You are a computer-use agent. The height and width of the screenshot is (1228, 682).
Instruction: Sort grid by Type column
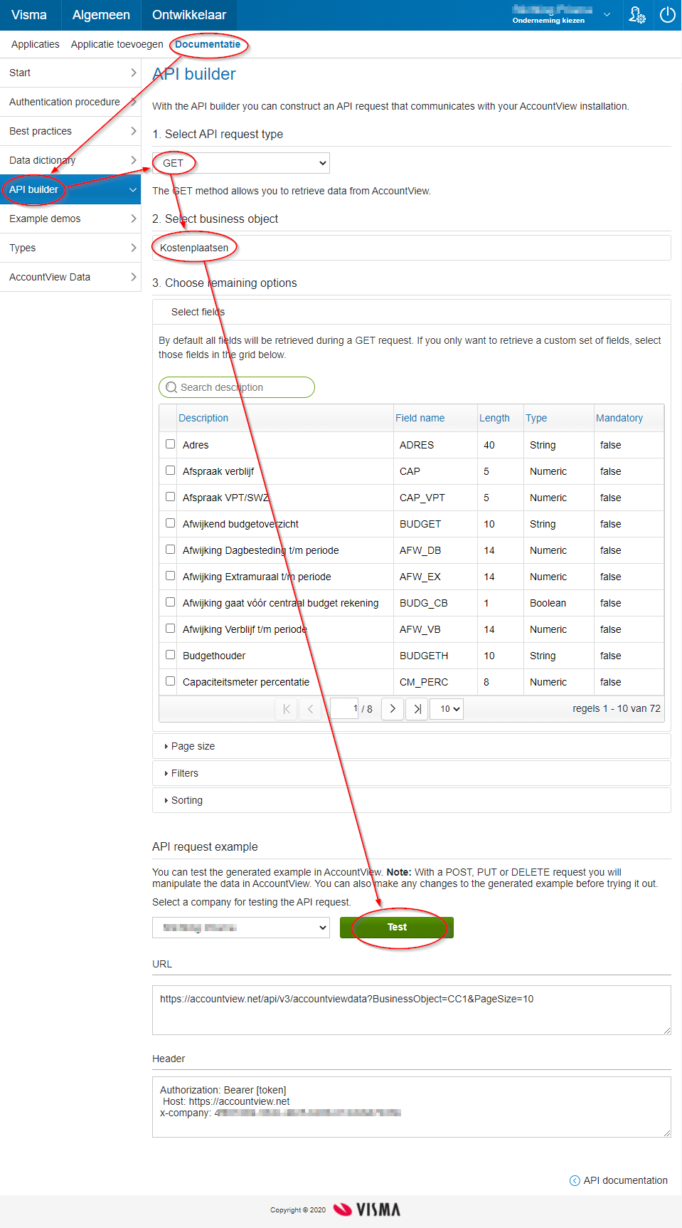pyautogui.click(x=536, y=418)
